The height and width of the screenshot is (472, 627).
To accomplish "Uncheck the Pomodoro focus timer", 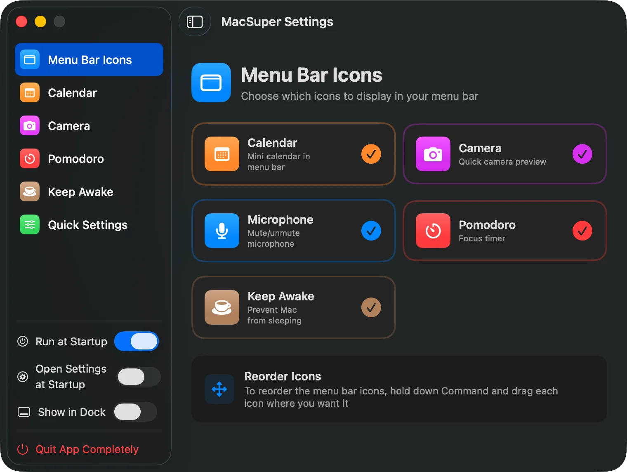I will pyautogui.click(x=582, y=231).
